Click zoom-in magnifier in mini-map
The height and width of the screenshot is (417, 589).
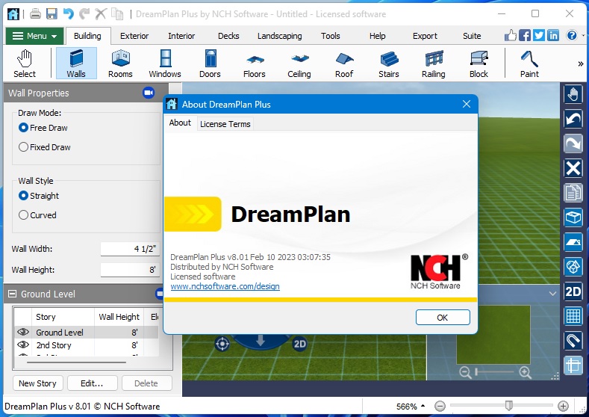525,373
